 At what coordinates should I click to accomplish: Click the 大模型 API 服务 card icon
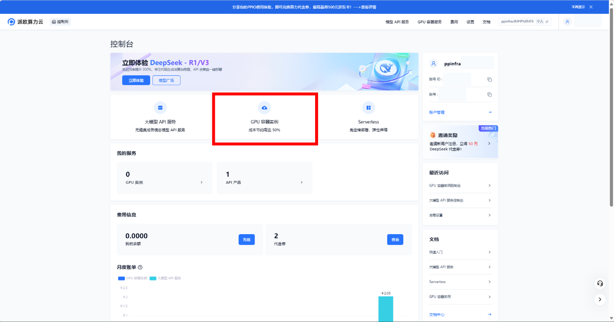coord(160,107)
